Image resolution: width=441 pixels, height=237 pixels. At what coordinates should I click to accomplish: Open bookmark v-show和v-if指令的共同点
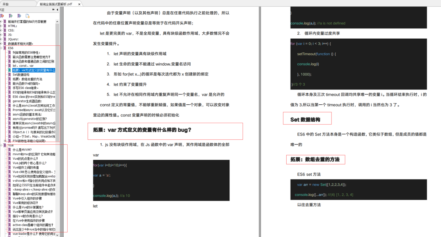tap(34, 181)
